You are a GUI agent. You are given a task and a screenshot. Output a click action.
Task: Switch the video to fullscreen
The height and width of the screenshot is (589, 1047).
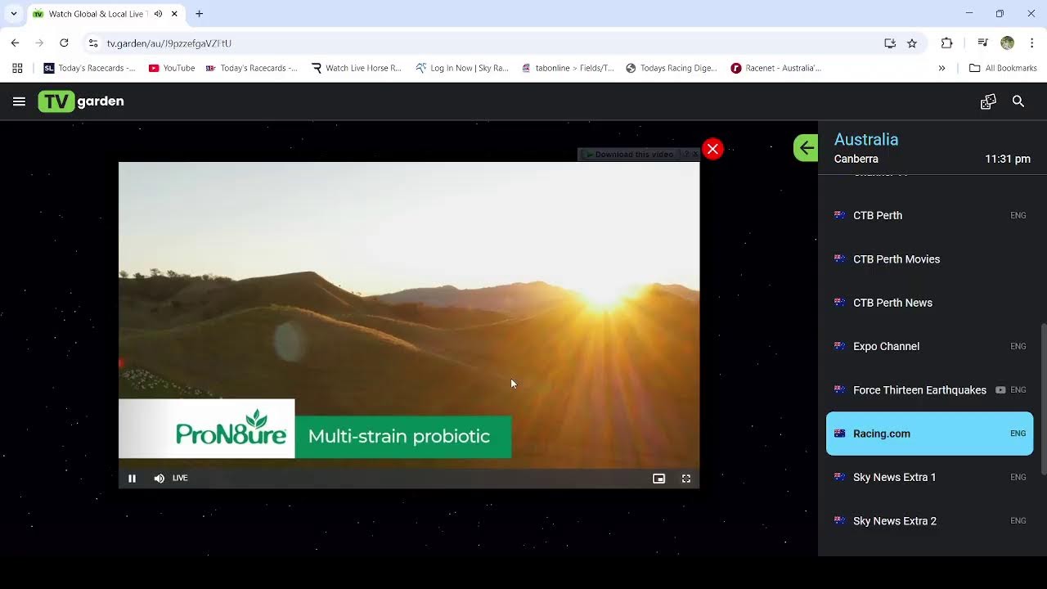(x=686, y=479)
